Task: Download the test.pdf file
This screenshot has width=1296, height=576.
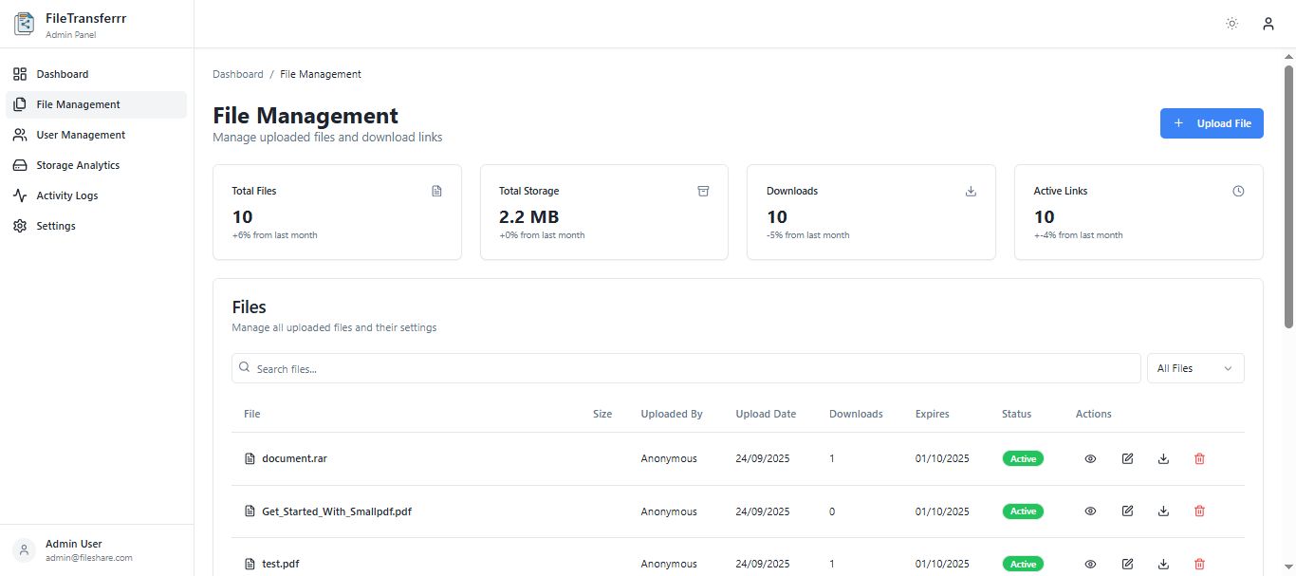Action: (x=1163, y=564)
